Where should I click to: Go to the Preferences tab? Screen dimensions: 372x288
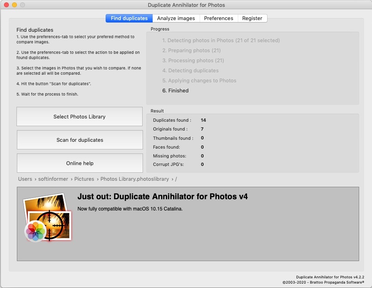(219, 18)
